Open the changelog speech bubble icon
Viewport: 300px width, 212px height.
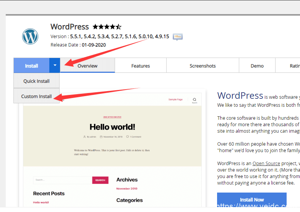(178, 37)
